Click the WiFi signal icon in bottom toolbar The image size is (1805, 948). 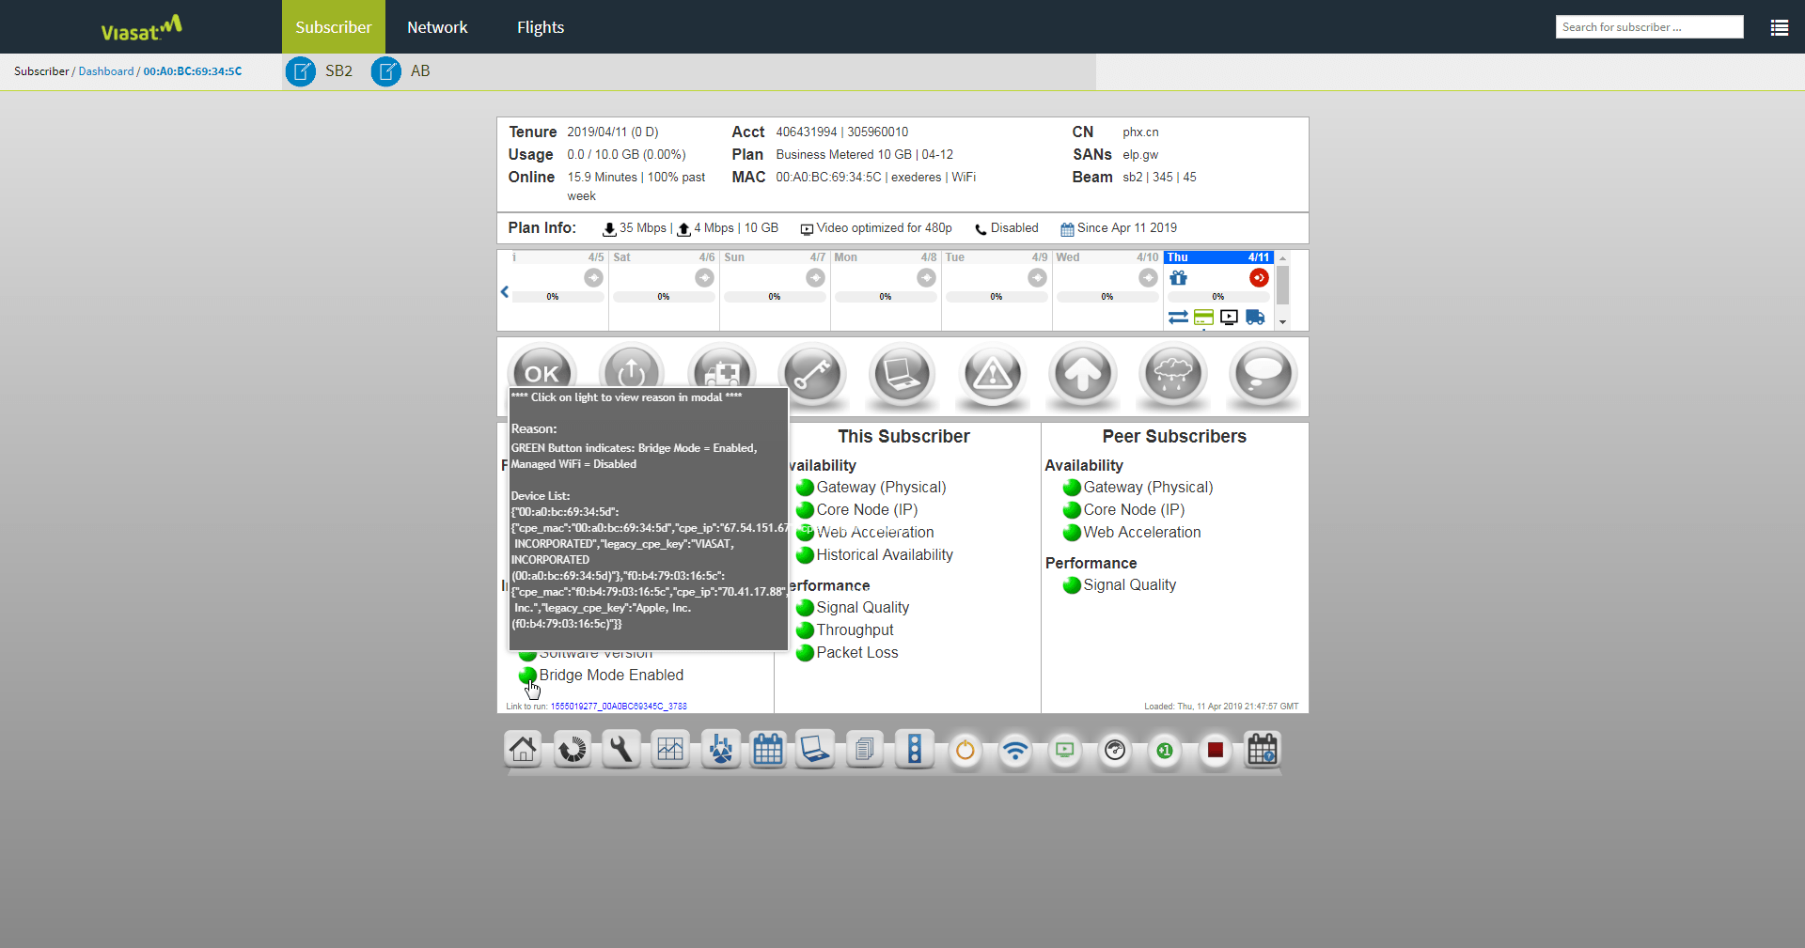[x=1015, y=750]
